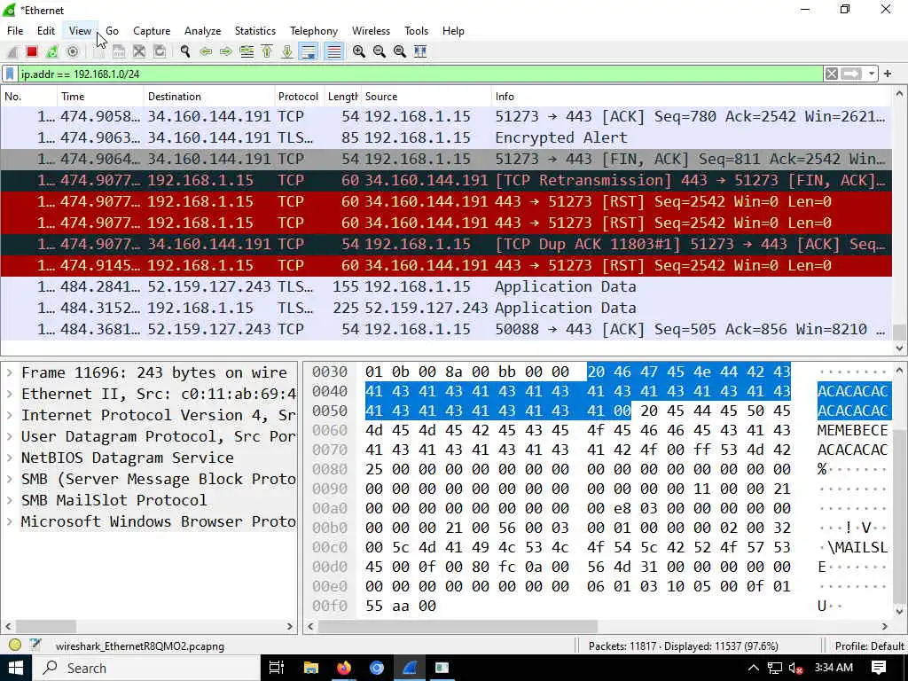Screen dimensions: 908x681
Task: Start a new capture (shark fin icon)
Action: pos(12,51)
